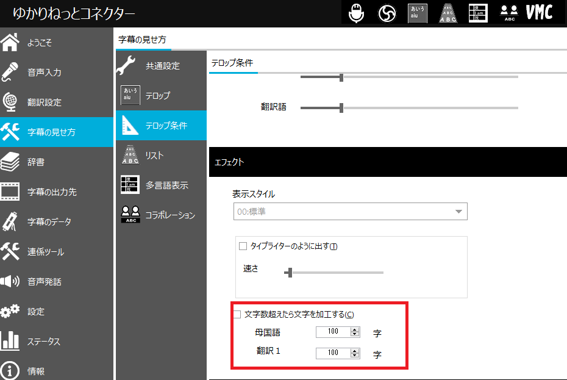Open the 表示スタイル dropdown showing 00:標準
Viewport: 567px width, 380px height.
click(351, 212)
